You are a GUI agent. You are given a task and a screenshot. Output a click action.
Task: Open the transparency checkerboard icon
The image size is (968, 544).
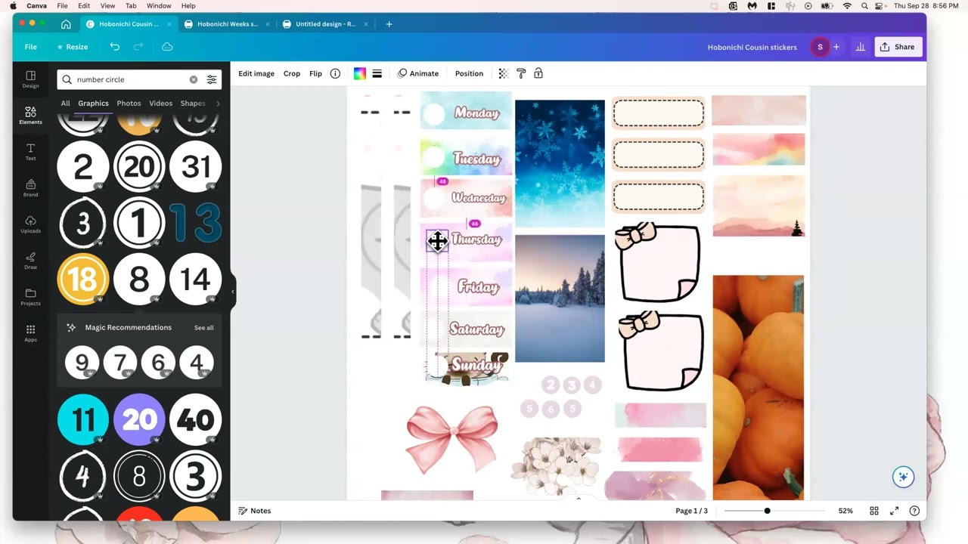[503, 73]
